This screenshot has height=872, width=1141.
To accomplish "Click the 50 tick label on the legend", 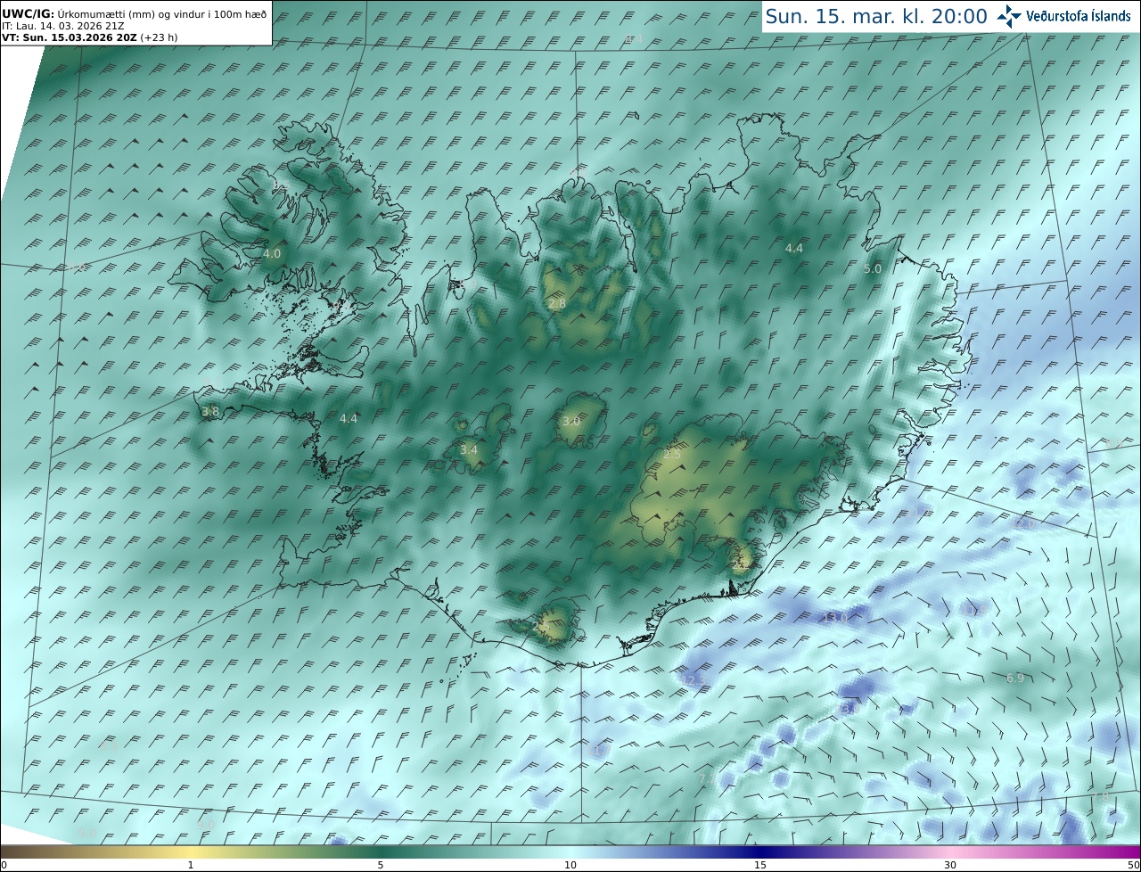I will point(1133,865).
